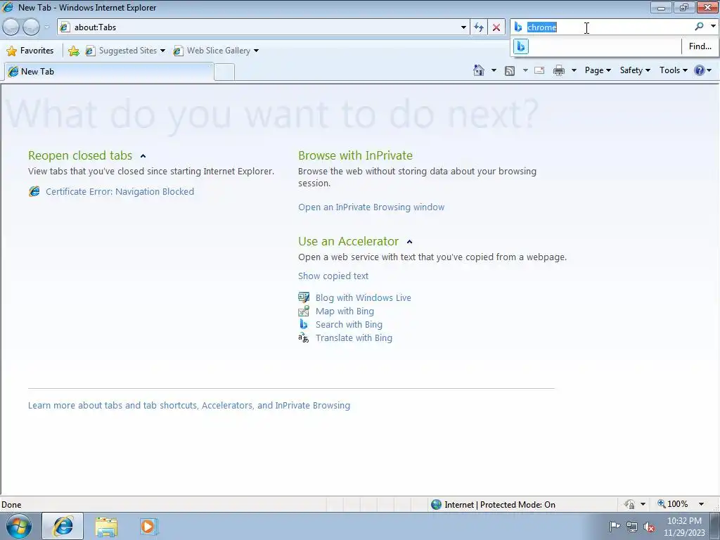Click the address bar showing about:Tabs

[x=259, y=27]
